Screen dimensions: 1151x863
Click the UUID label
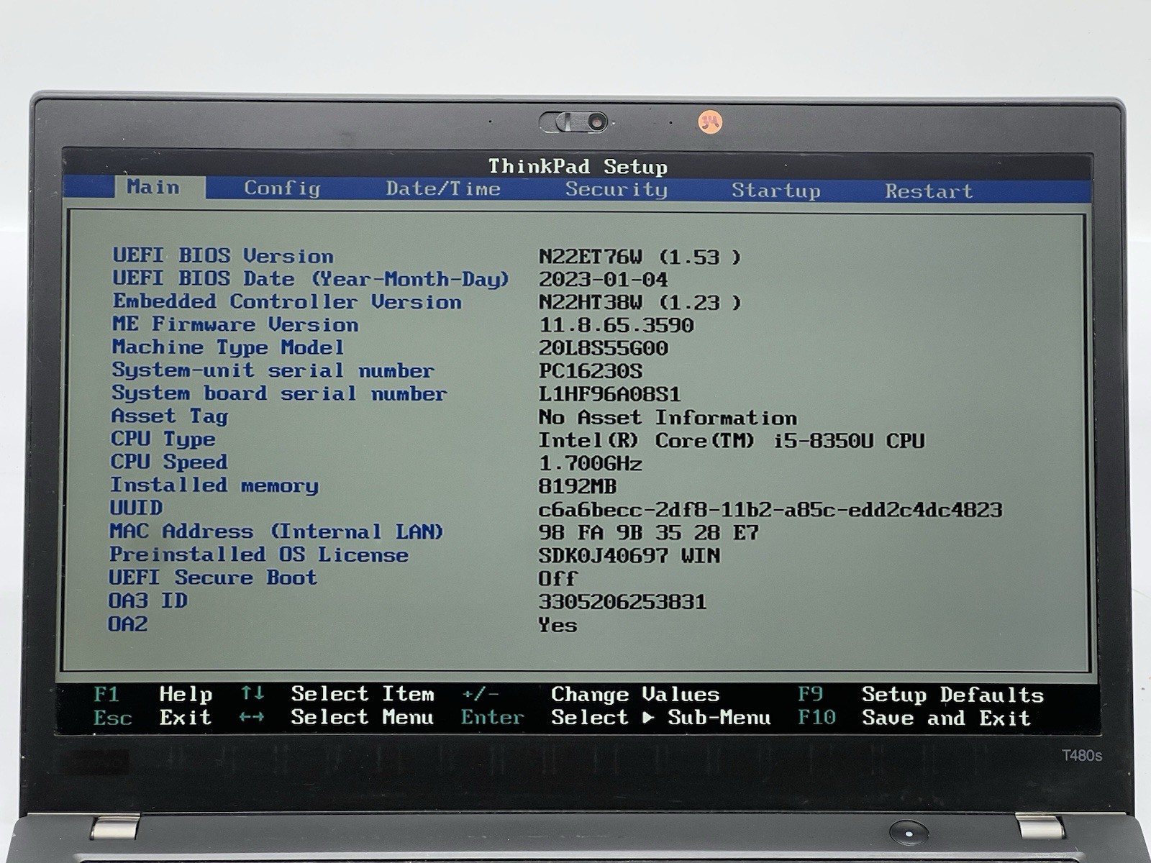[x=136, y=508]
